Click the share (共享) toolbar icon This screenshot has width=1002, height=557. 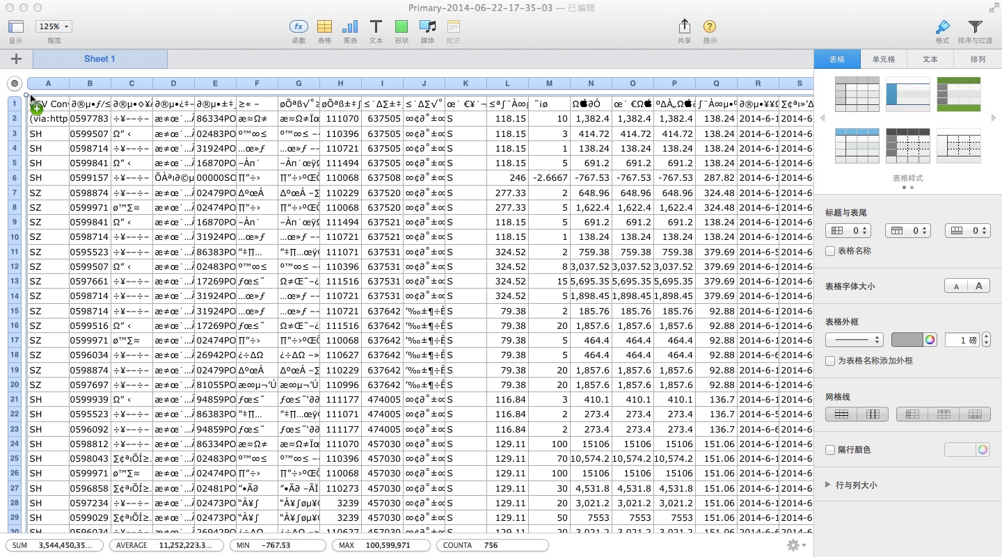click(x=684, y=27)
